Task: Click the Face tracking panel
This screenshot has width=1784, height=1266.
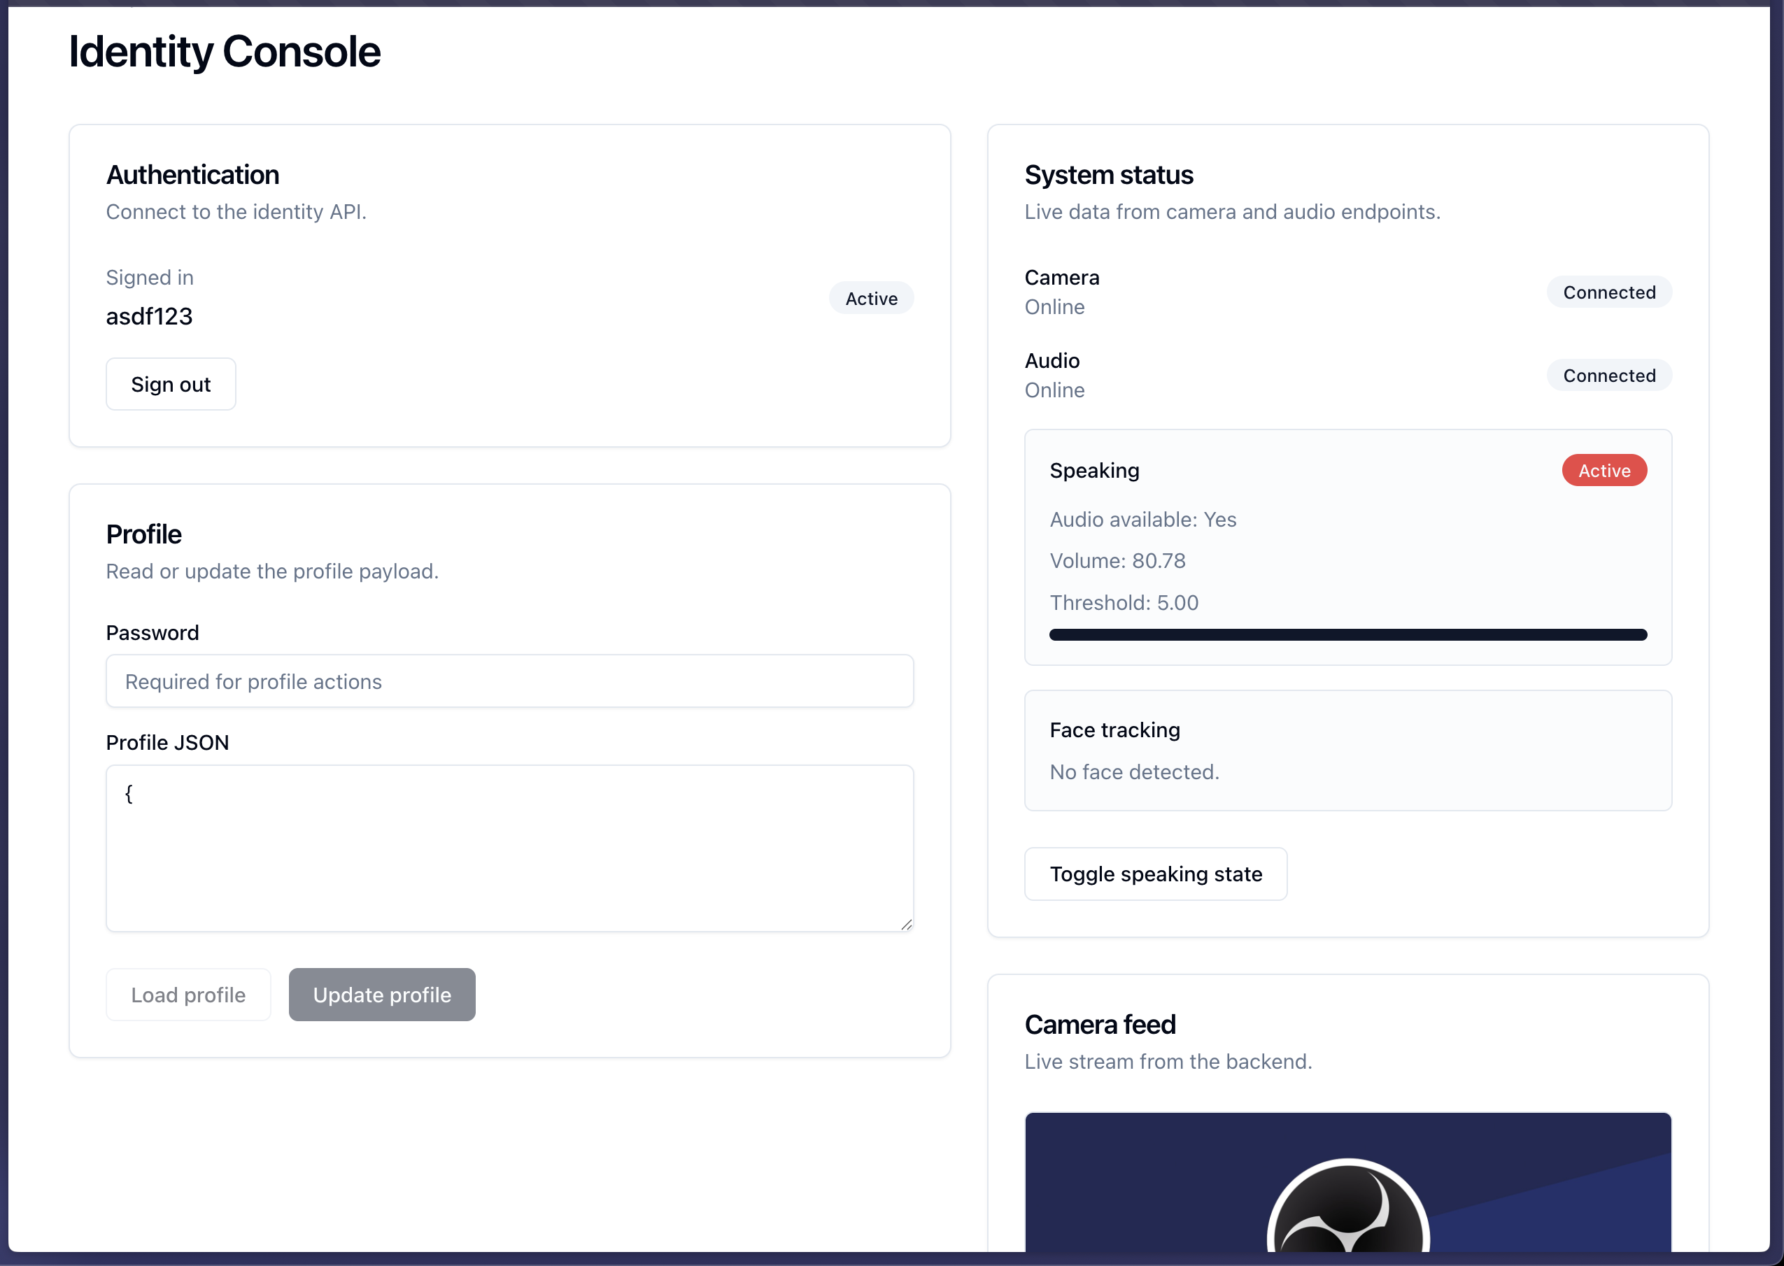Action: (1348, 750)
